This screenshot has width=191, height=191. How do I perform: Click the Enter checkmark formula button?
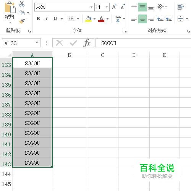pyautogui.click(x=73, y=43)
